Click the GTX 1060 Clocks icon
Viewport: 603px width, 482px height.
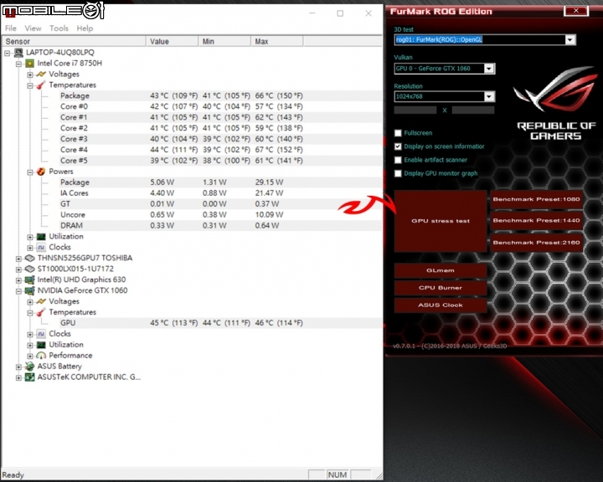pos(41,334)
